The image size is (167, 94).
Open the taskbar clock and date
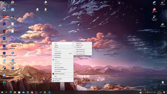click(159, 92)
